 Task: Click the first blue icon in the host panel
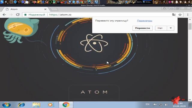coord(2,2)
